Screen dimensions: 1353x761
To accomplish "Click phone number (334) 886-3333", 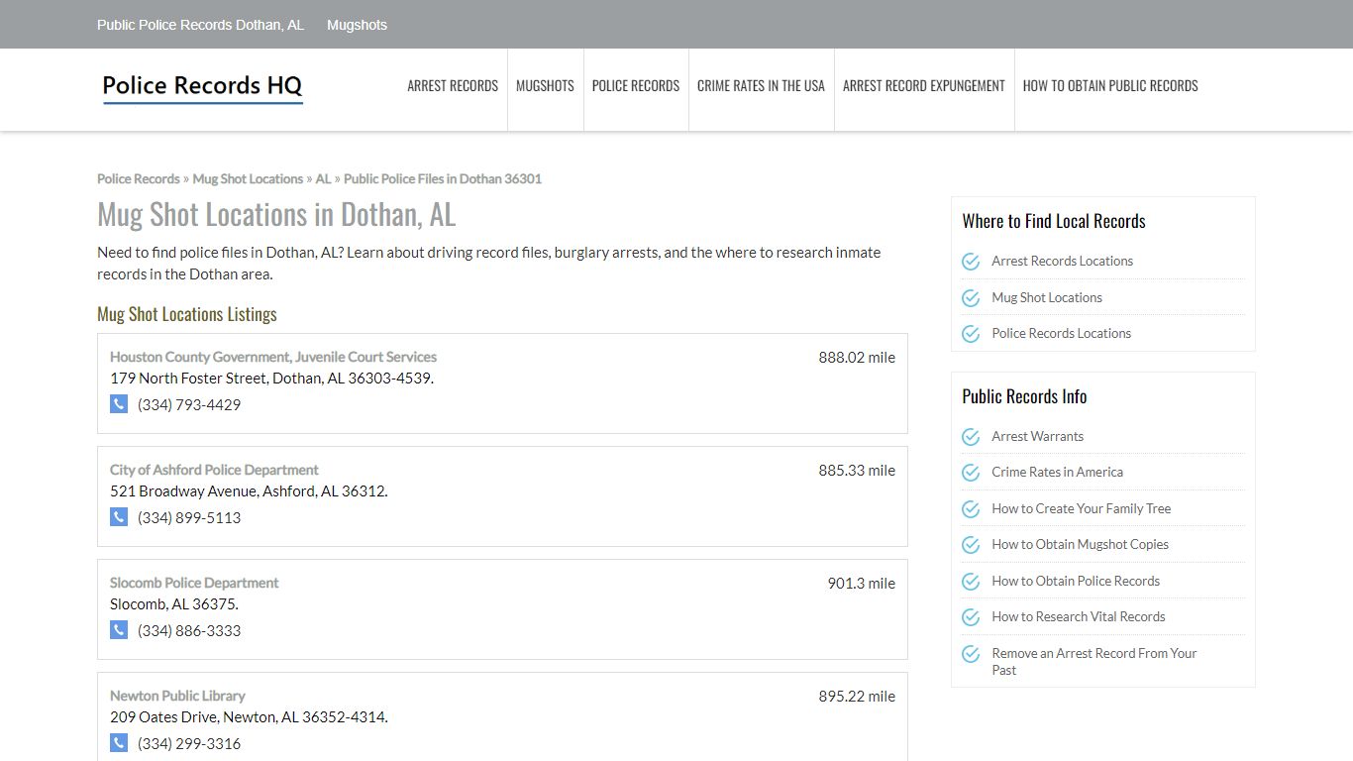I will [x=189, y=630].
